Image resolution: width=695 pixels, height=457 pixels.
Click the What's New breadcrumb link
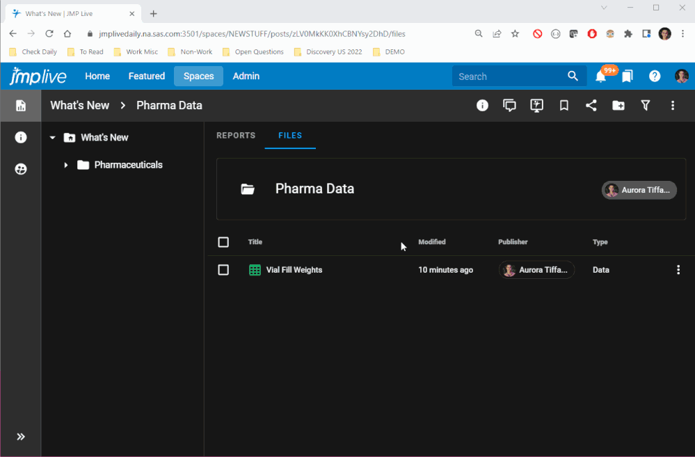pyautogui.click(x=80, y=106)
